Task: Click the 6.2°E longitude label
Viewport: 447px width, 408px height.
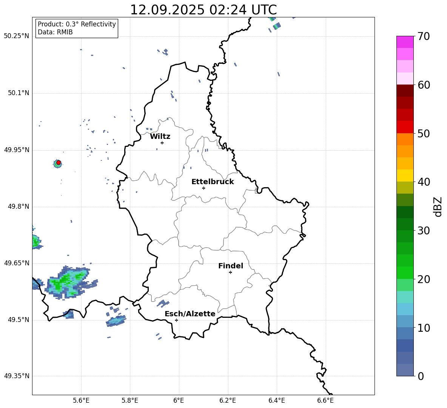Action: [228, 400]
